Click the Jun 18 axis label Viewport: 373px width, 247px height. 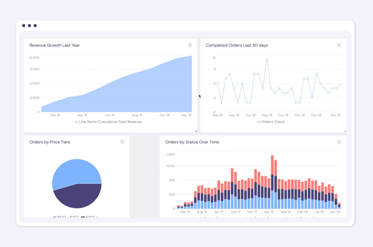(110, 115)
